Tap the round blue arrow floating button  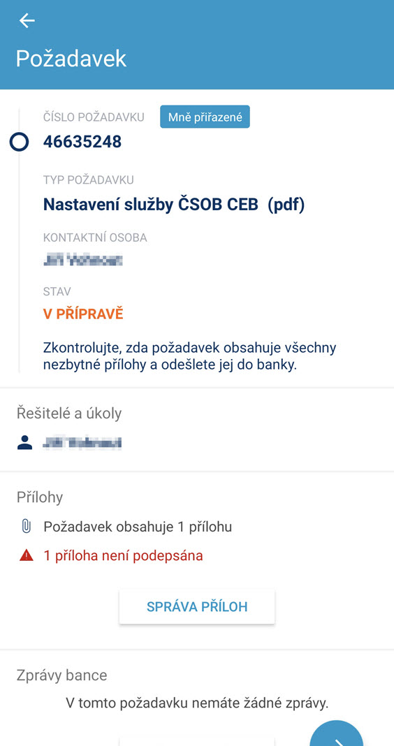337,733
